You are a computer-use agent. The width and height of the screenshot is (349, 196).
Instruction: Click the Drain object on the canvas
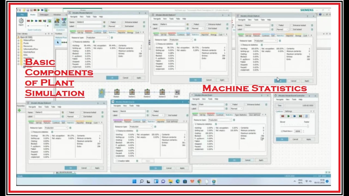177,92
